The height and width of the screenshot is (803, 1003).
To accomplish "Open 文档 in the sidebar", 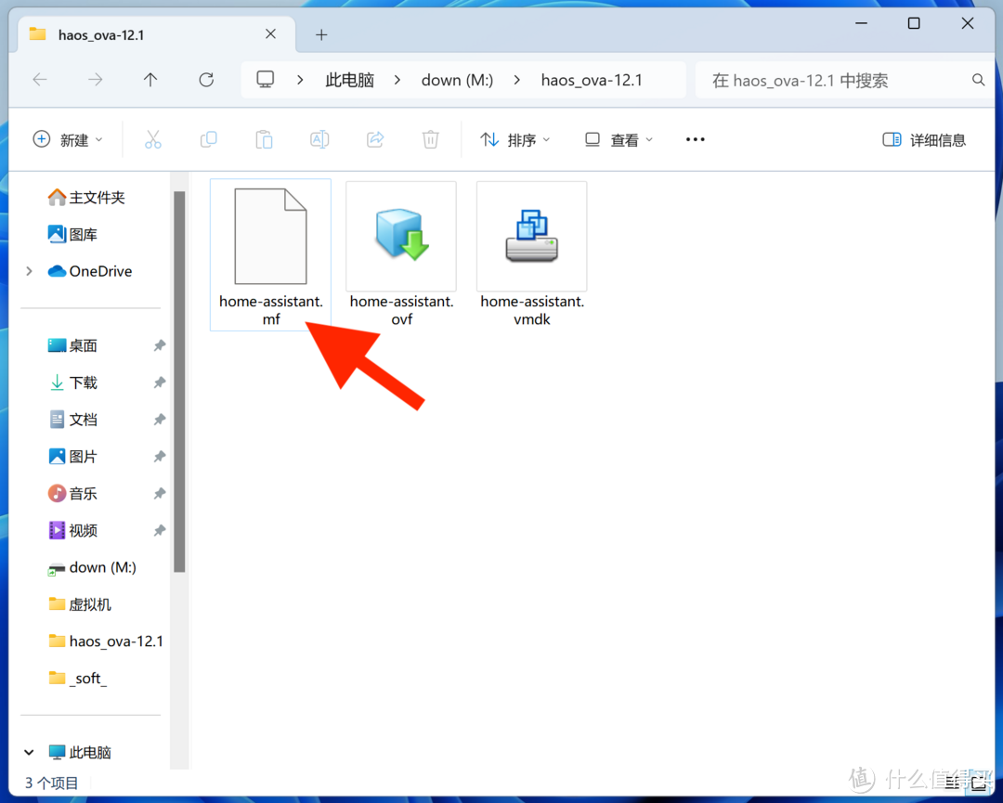I will click(72, 420).
